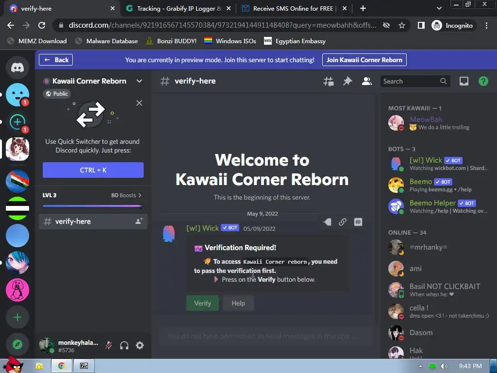Viewport: 497px width, 373px height.
Task: Open MeowBah's profile in member list
Action: pos(439,123)
